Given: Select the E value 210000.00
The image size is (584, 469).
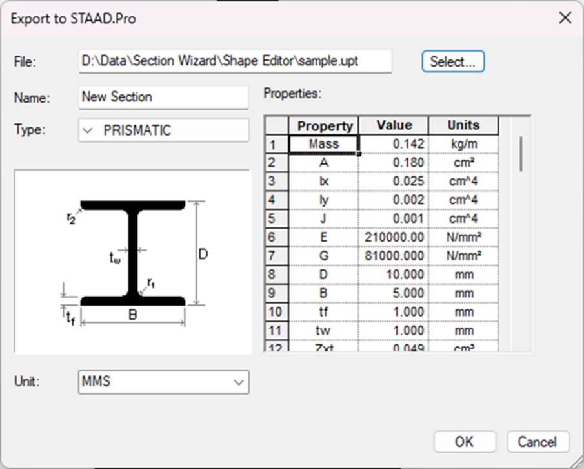Looking at the screenshot, I should point(394,237).
